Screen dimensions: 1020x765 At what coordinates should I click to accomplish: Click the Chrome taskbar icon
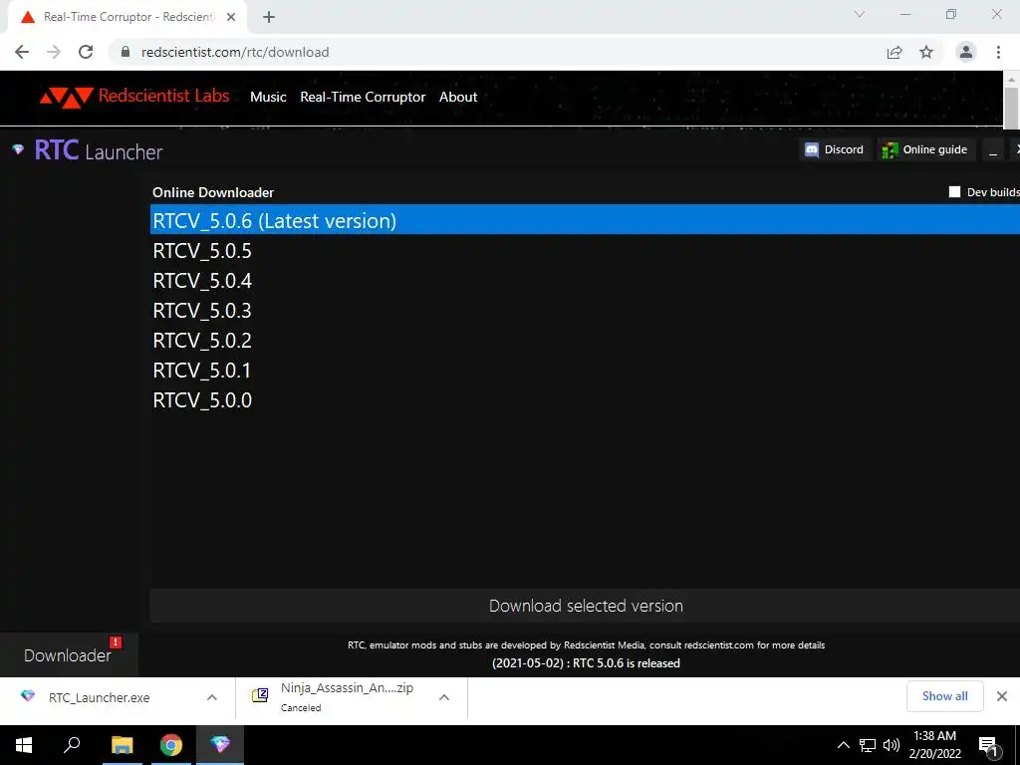[x=171, y=745]
